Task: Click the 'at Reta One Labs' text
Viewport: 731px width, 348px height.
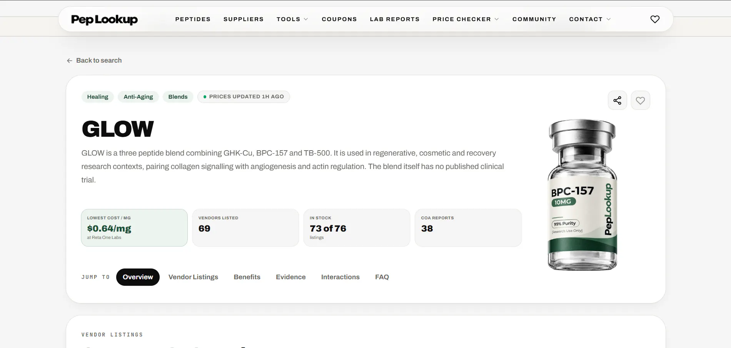Action: point(104,238)
